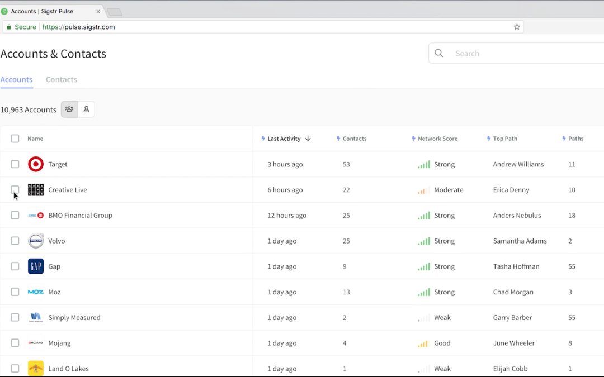Click the secure padlock icon
This screenshot has width=604, height=377.
click(9, 27)
